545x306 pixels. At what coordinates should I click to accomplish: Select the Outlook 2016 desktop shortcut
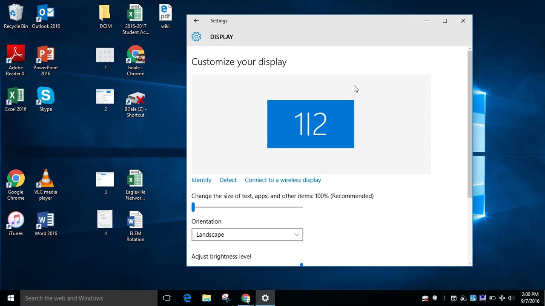tap(46, 17)
